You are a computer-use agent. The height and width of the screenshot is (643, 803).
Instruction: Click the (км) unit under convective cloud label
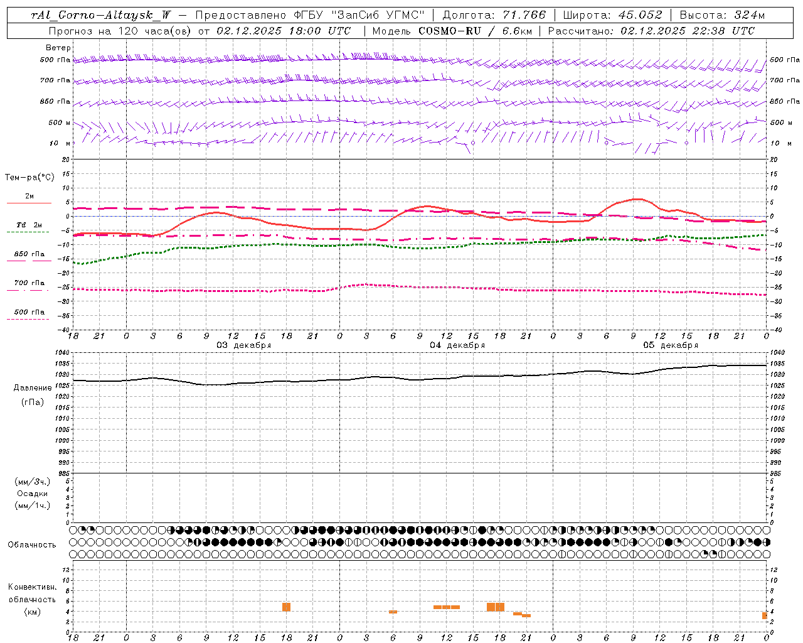(x=33, y=612)
